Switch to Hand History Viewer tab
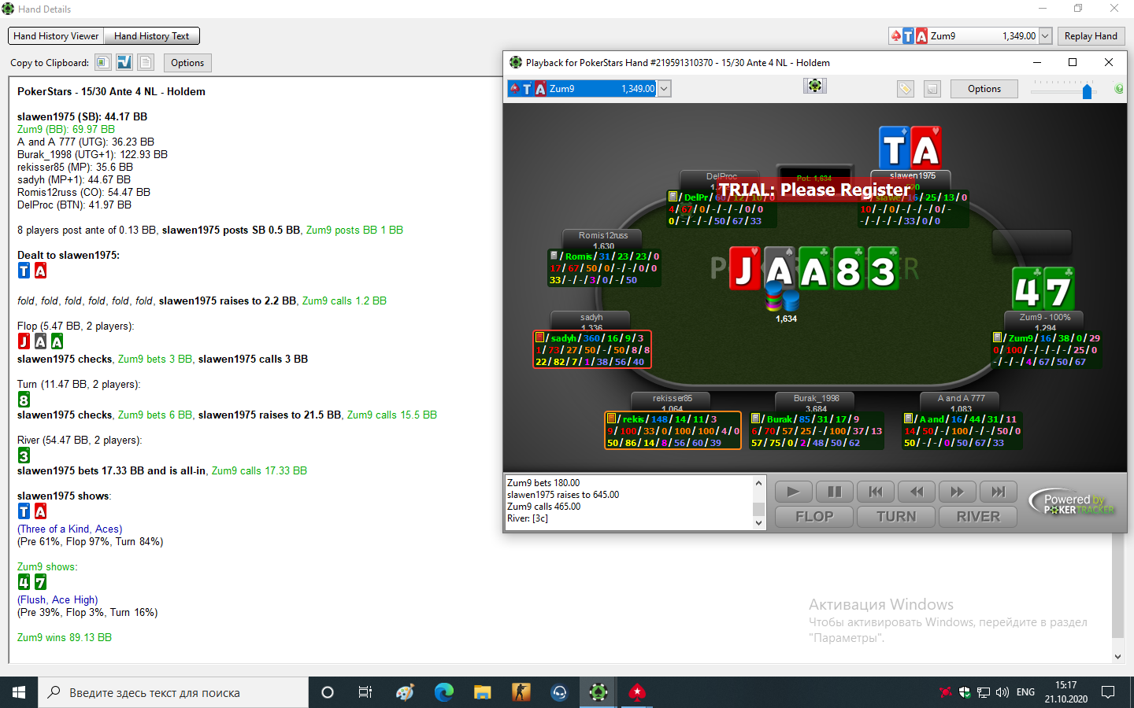The width and height of the screenshot is (1134, 708). (x=56, y=36)
